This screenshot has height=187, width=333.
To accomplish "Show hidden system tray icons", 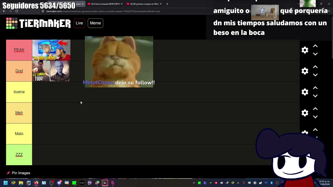I will (194, 183).
